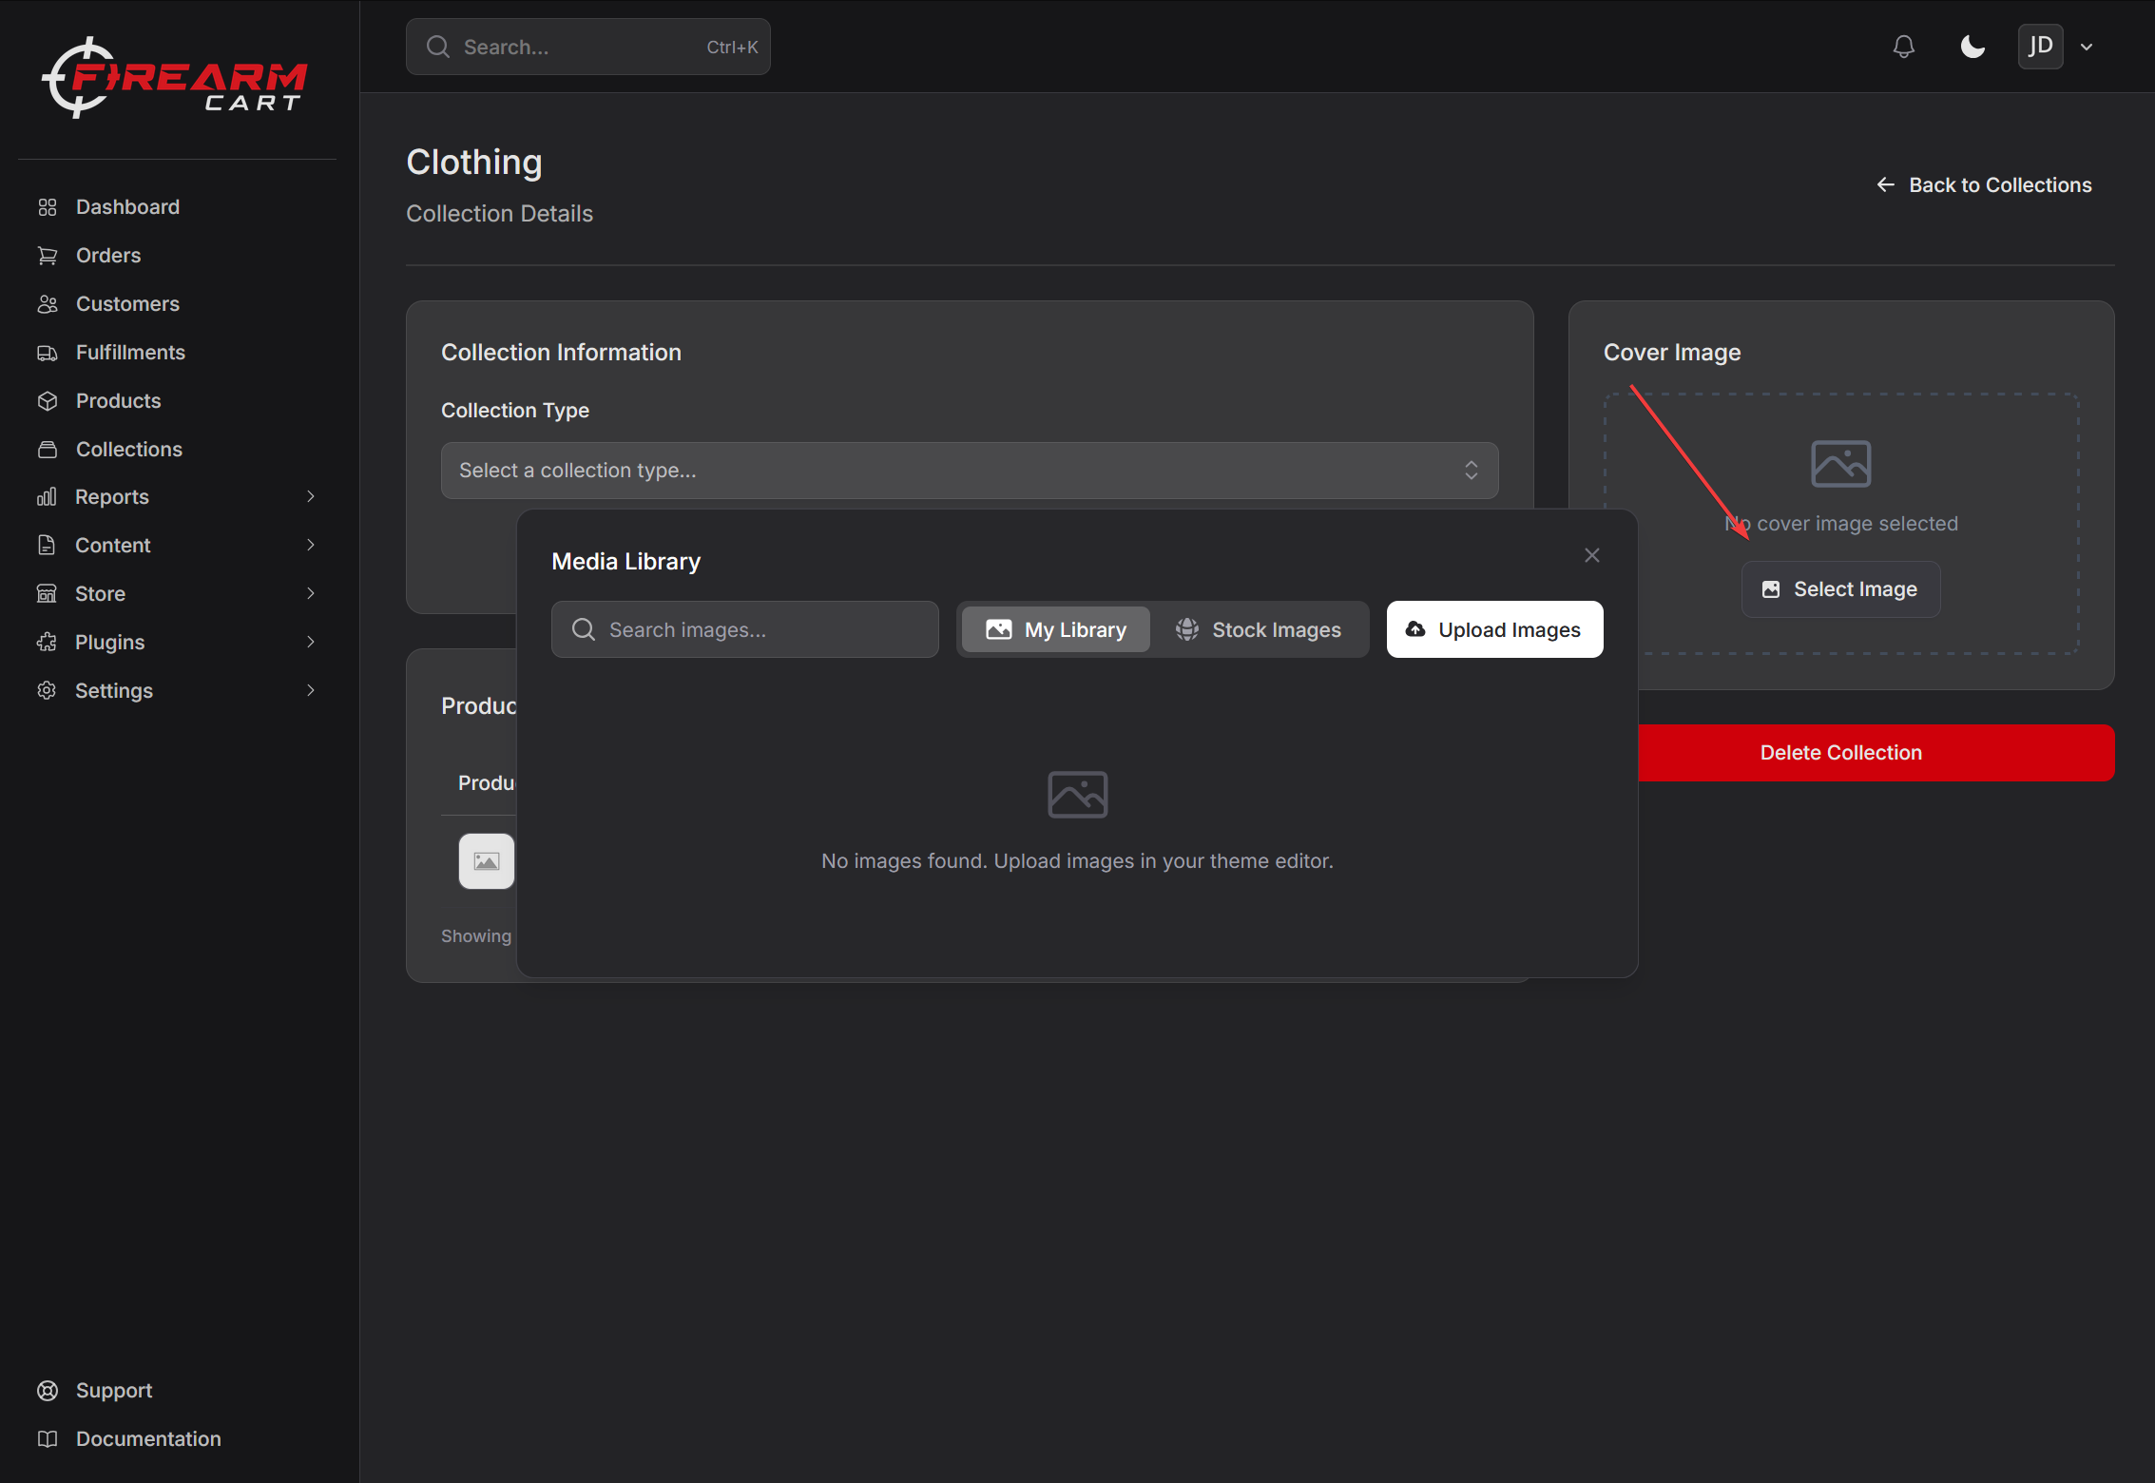Open the Documentation link

[148, 1439]
